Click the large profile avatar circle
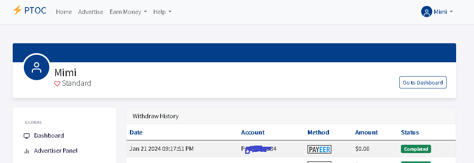 tap(37, 67)
